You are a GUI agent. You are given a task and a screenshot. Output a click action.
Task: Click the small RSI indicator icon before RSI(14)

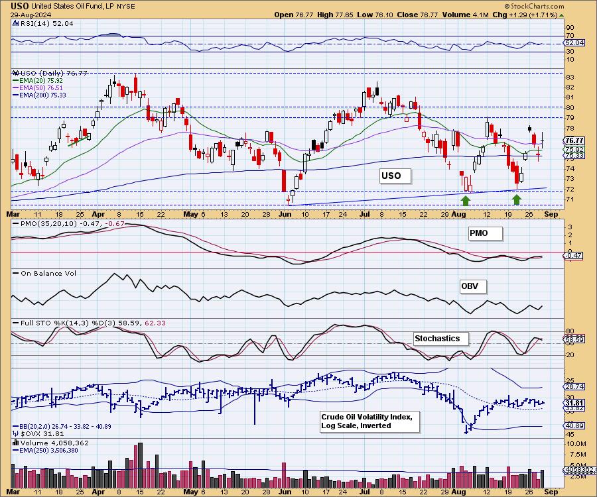pos(16,23)
